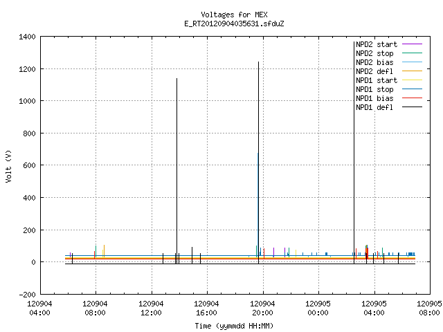Click the 1400 y-axis tick label

tap(27, 37)
